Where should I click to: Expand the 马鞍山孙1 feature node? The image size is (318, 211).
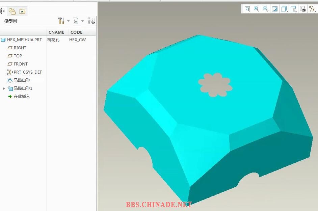4,88
